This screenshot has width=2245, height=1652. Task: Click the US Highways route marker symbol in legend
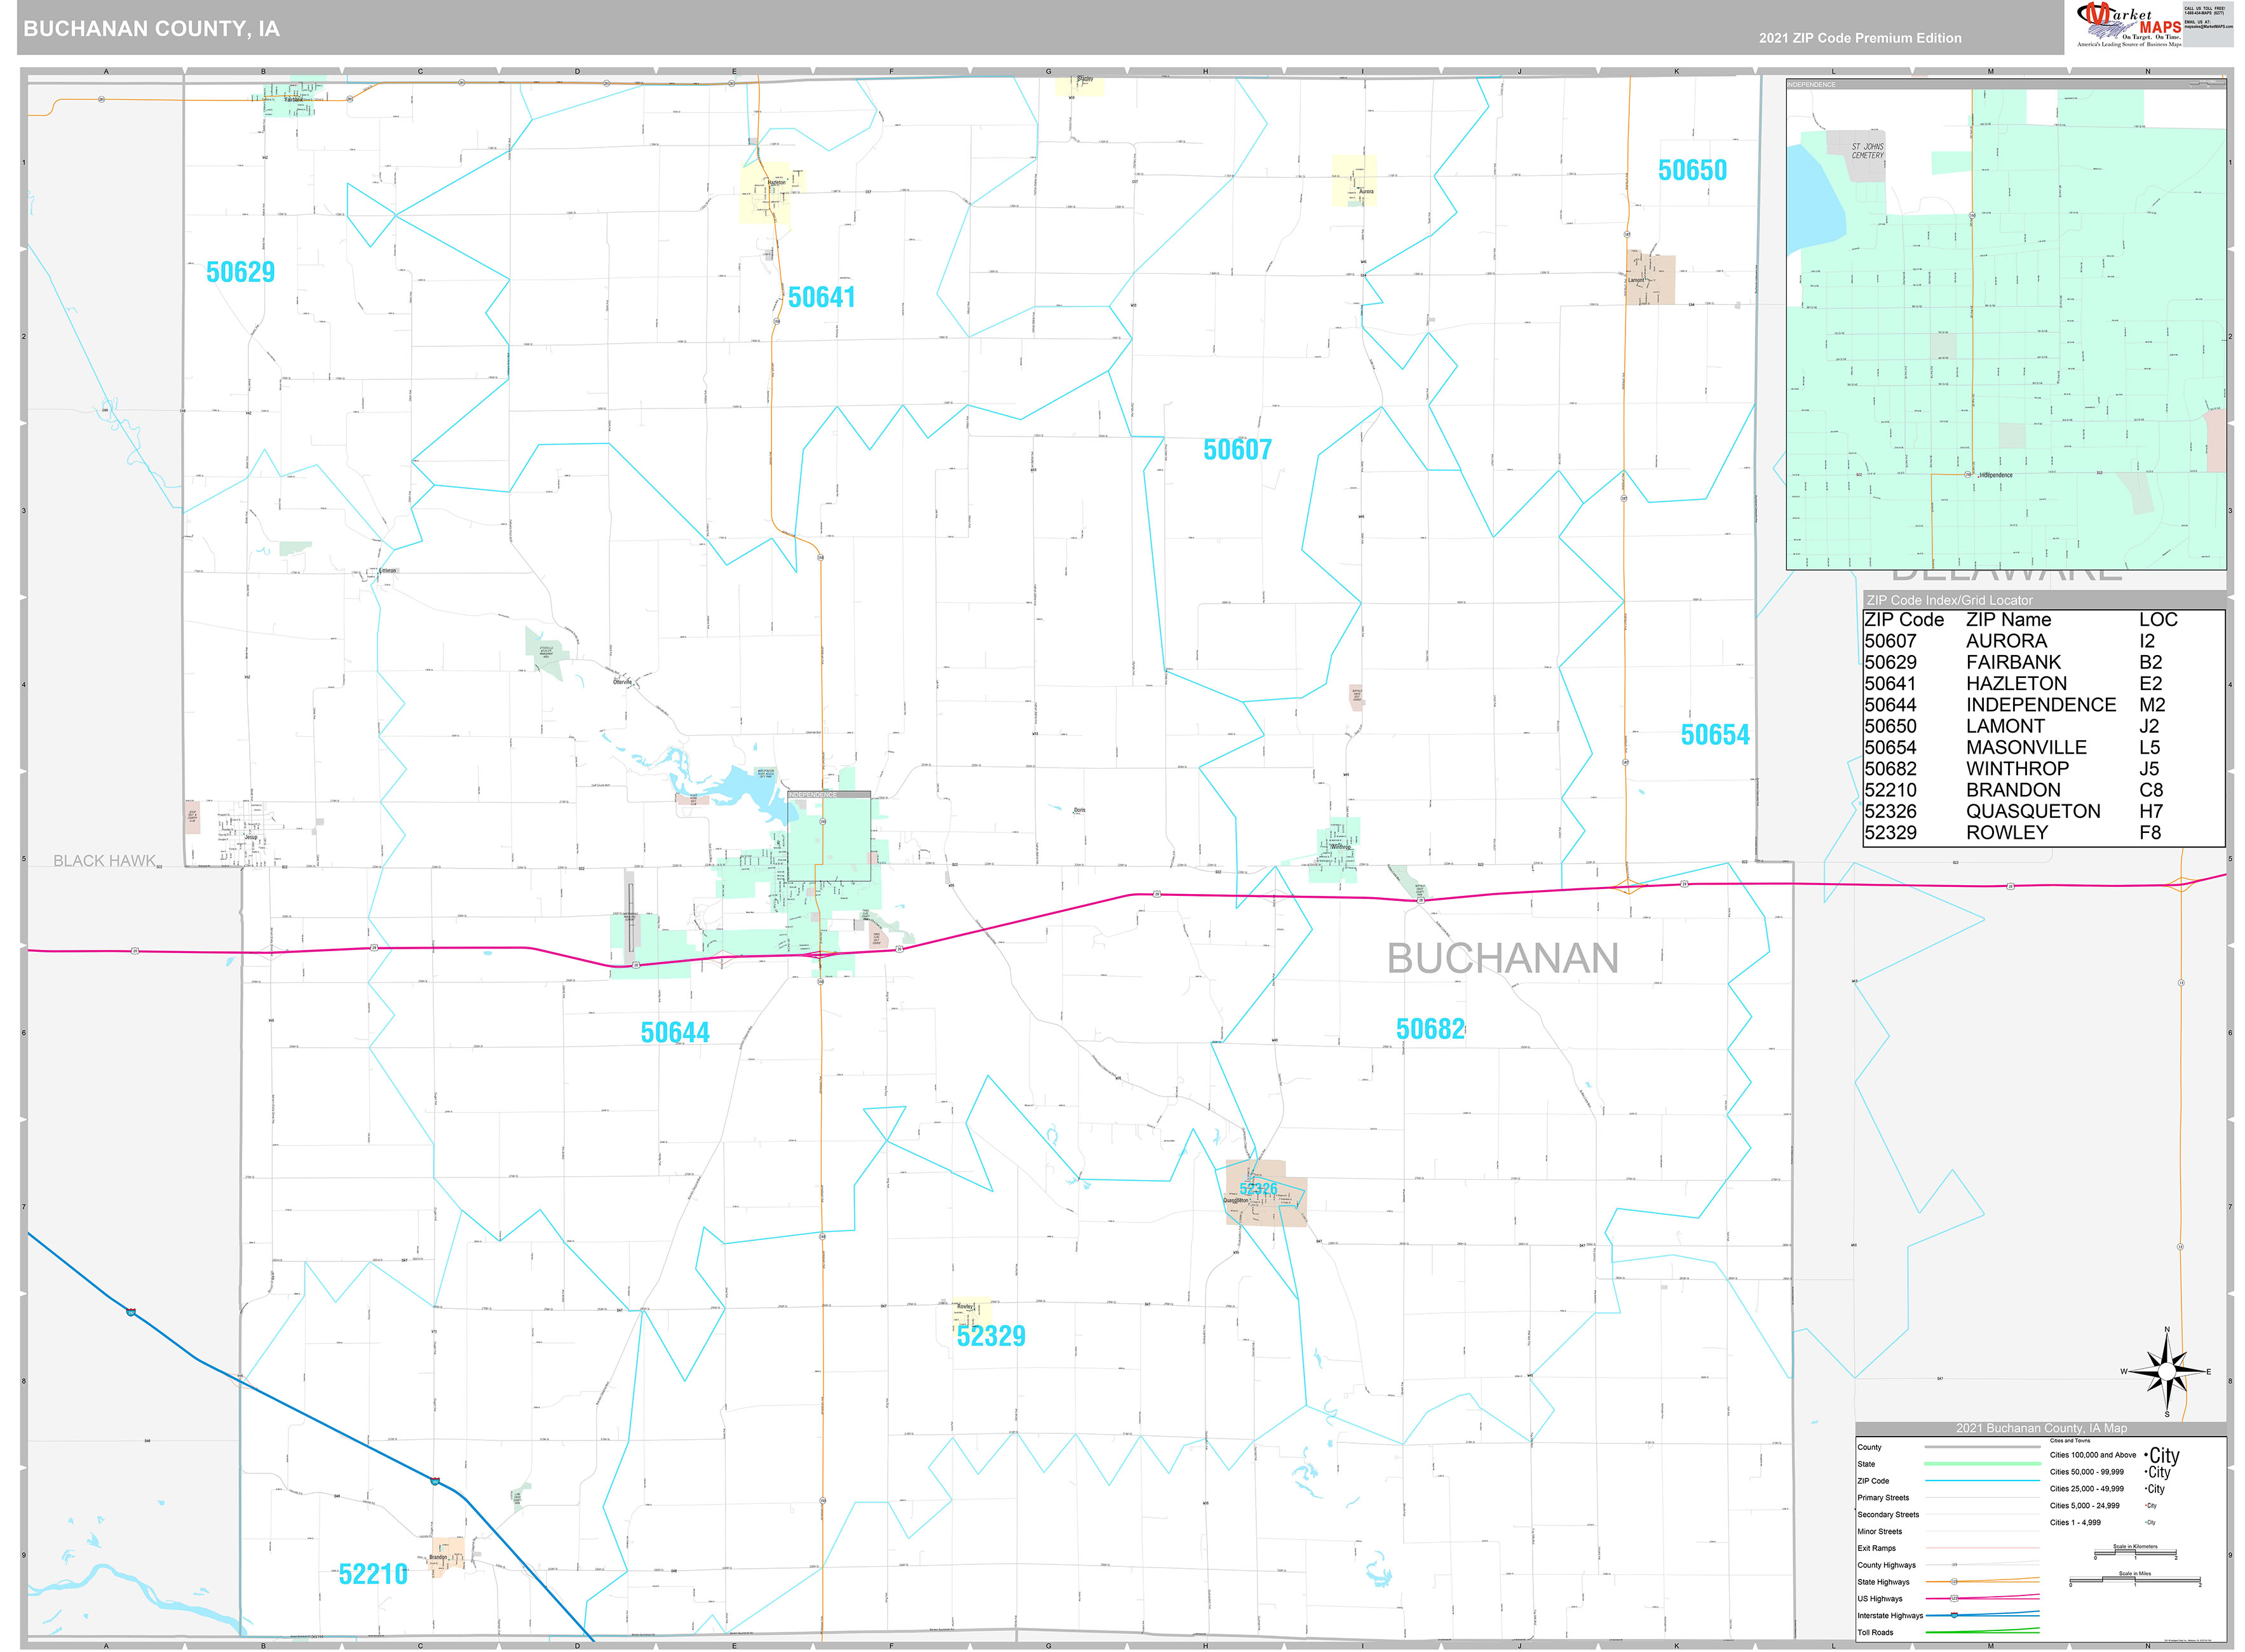(x=1954, y=1599)
